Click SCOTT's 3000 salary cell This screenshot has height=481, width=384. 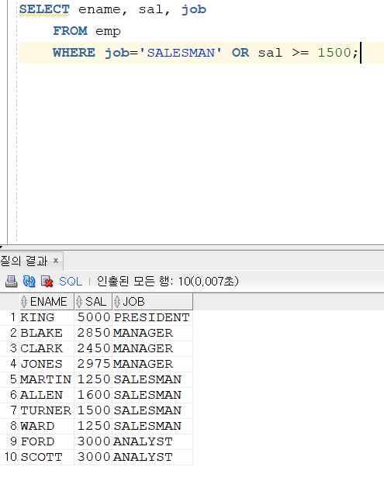click(93, 457)
